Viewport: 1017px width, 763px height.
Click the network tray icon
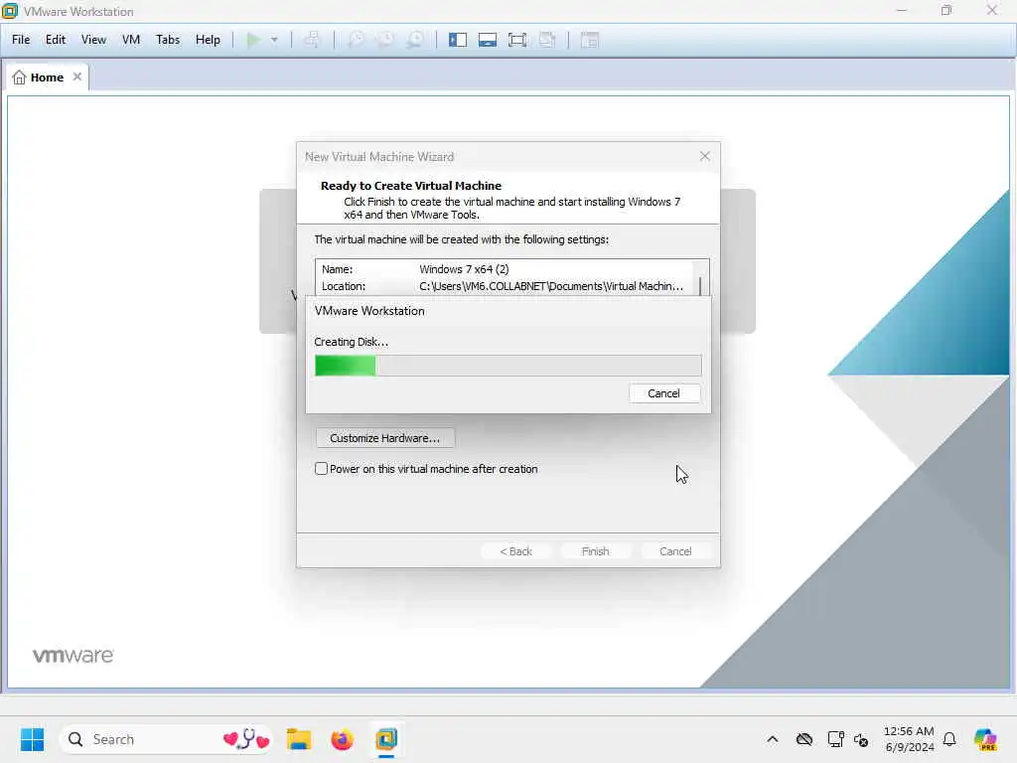(836, 739)
